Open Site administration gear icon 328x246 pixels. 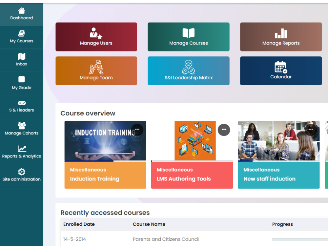22,172
